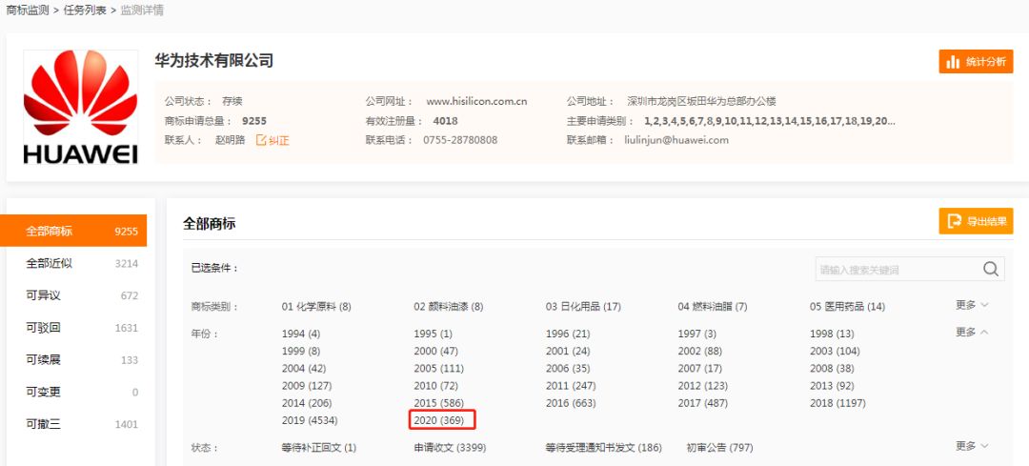Expand 更多 for 商标类别 row
This screenshot has height=466, width=1029.
pyautogui.click(x=972, y=305)
